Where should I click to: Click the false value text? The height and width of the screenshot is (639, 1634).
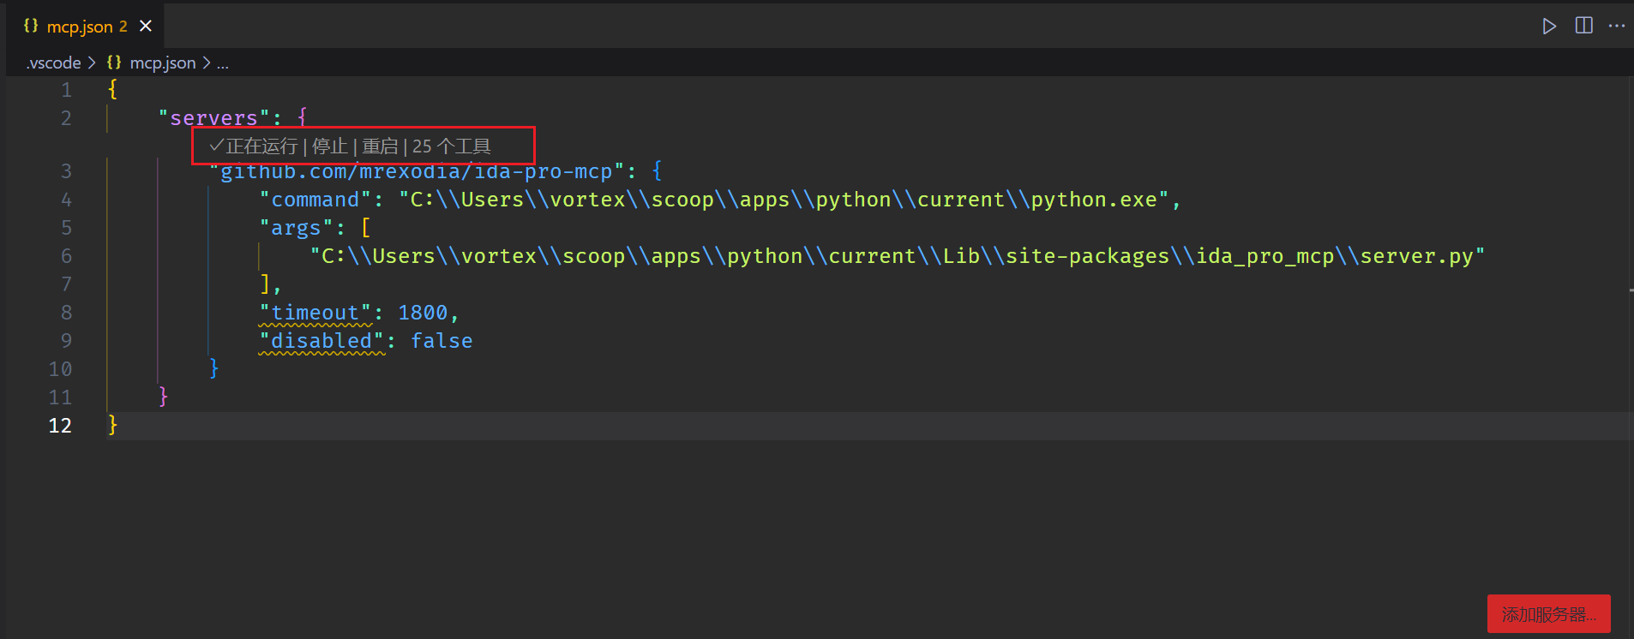point(442,341)
